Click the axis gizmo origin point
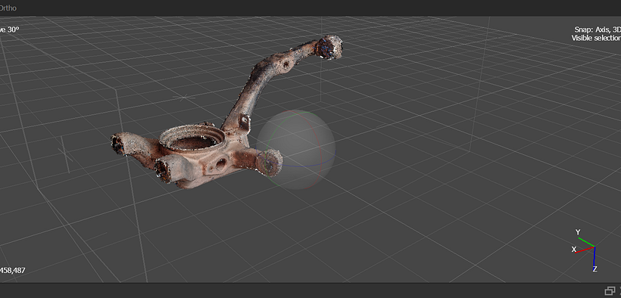The width and height of the screenshot is (621, 298). (594, 247)
